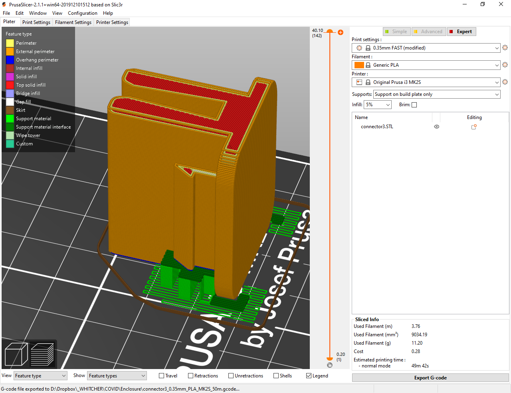
Task: Select Advanced mode
Action: [428, 32]
